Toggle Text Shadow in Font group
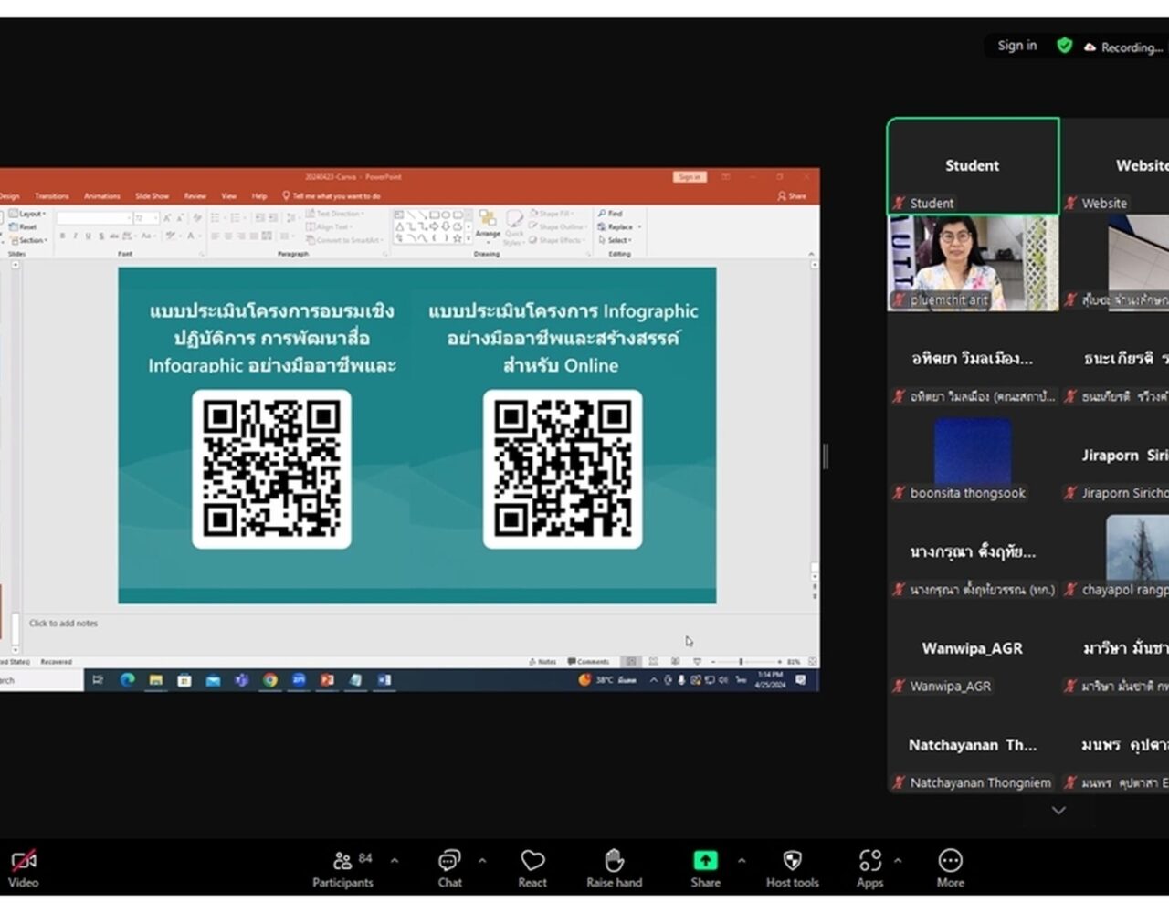 pos(101,236)
